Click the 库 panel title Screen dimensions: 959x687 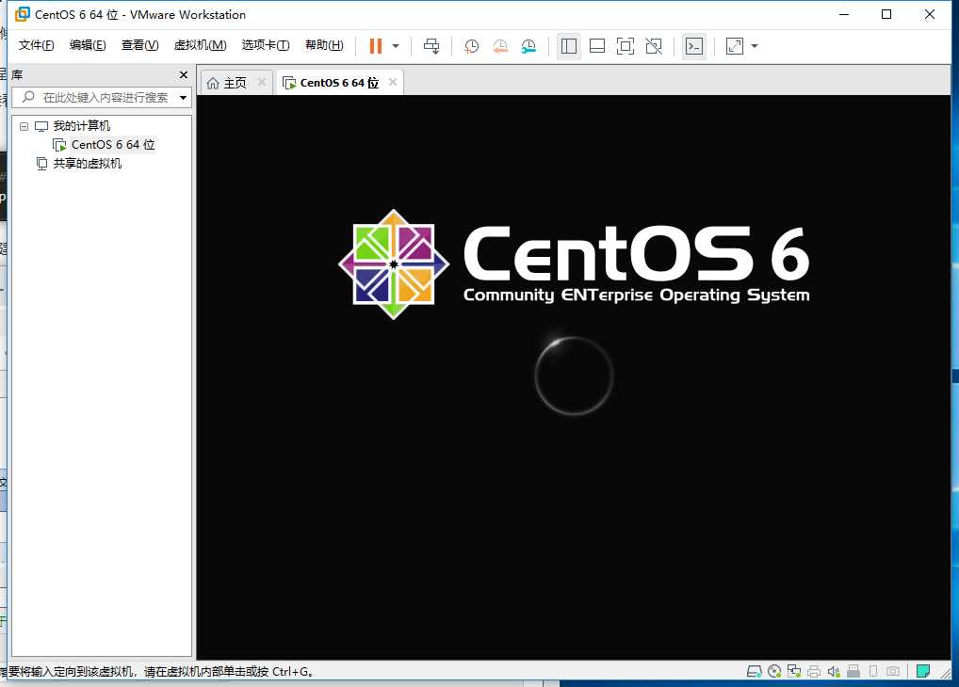click(x=17, y=74)
